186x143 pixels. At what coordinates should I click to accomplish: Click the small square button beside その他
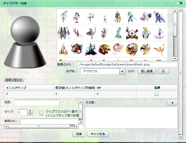172,103
